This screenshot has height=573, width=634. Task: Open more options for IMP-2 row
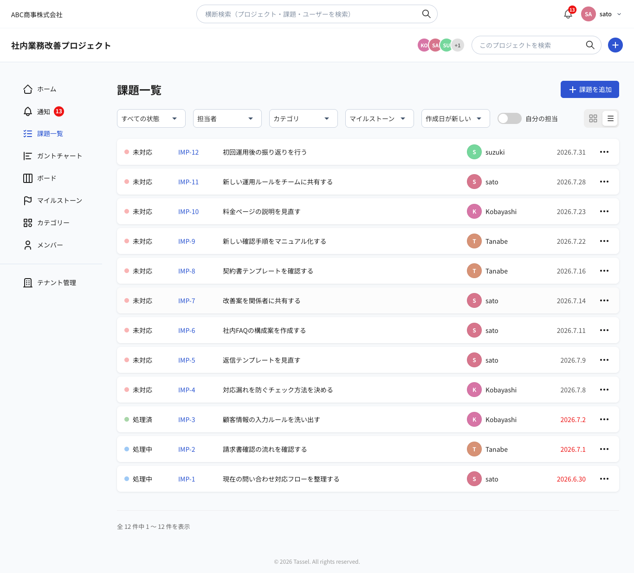tap(604, 449)
